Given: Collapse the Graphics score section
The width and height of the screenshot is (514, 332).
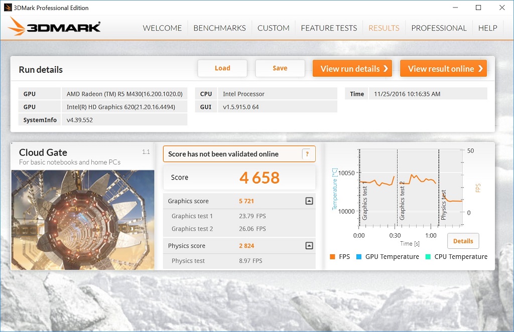Looking at the screenshot, I should (x=309, y=201).
